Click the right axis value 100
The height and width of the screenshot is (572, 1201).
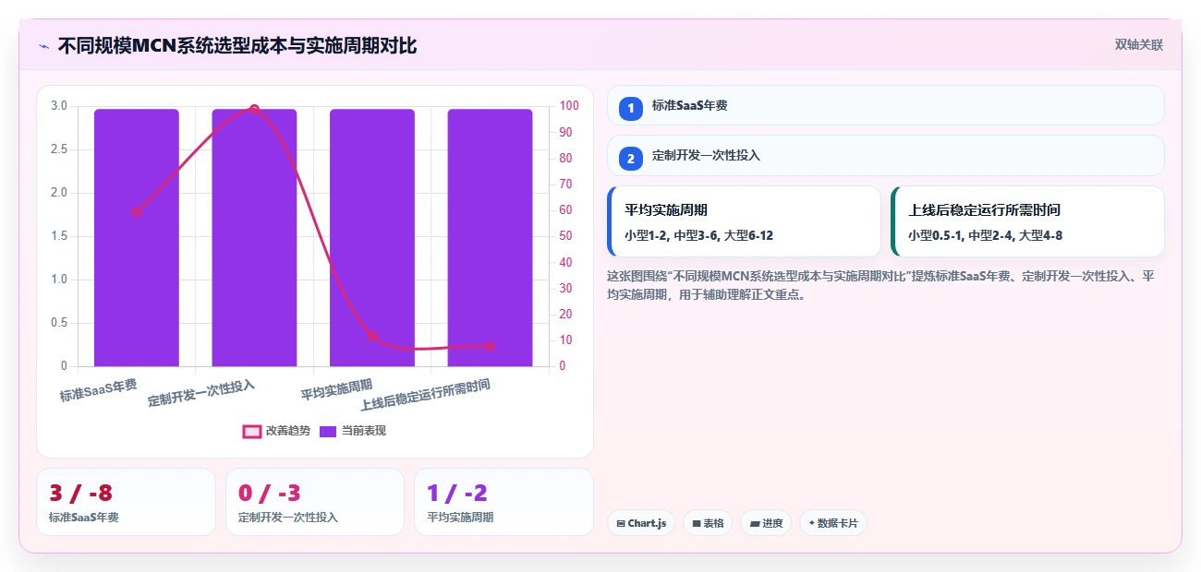[570, 106]
